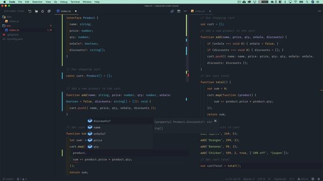Click the Spaces indentation setting in status bar
323x181 pixels.
[x=249, y=179]
